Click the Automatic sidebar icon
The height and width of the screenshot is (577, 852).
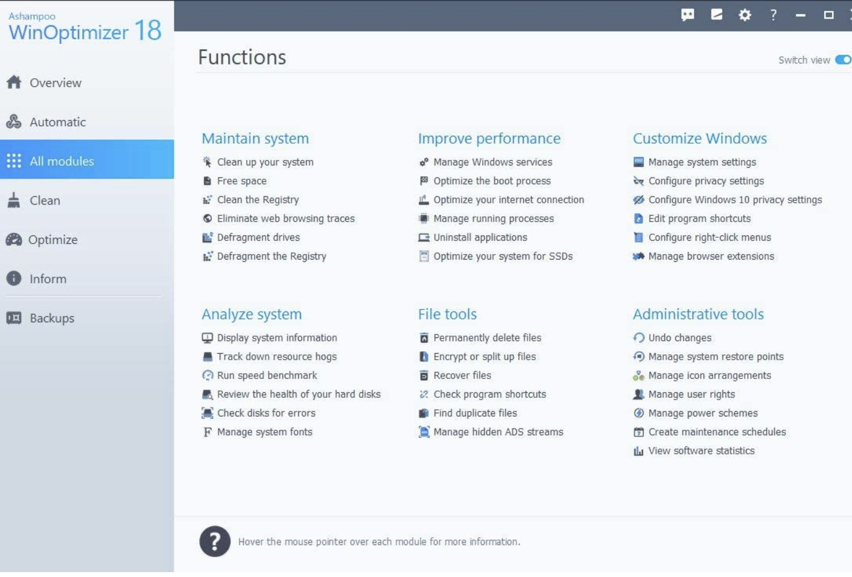[14, 121]
